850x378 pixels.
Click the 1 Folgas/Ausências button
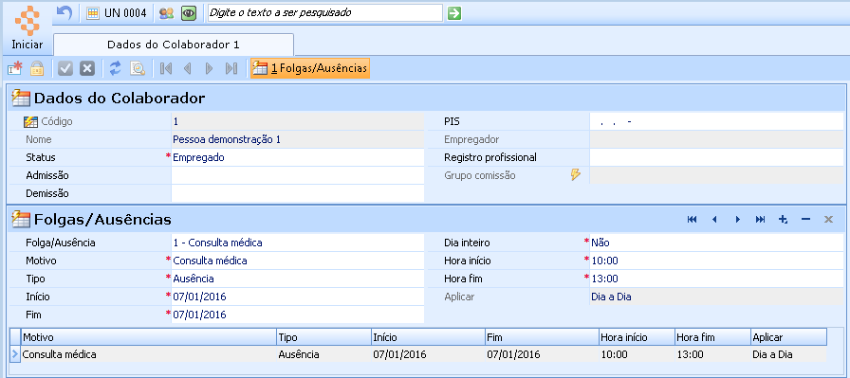coord(310,69)
